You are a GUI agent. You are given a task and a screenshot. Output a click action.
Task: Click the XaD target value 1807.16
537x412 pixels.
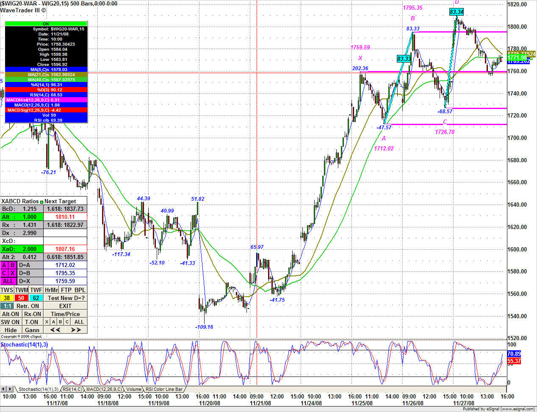coord(65,249)
